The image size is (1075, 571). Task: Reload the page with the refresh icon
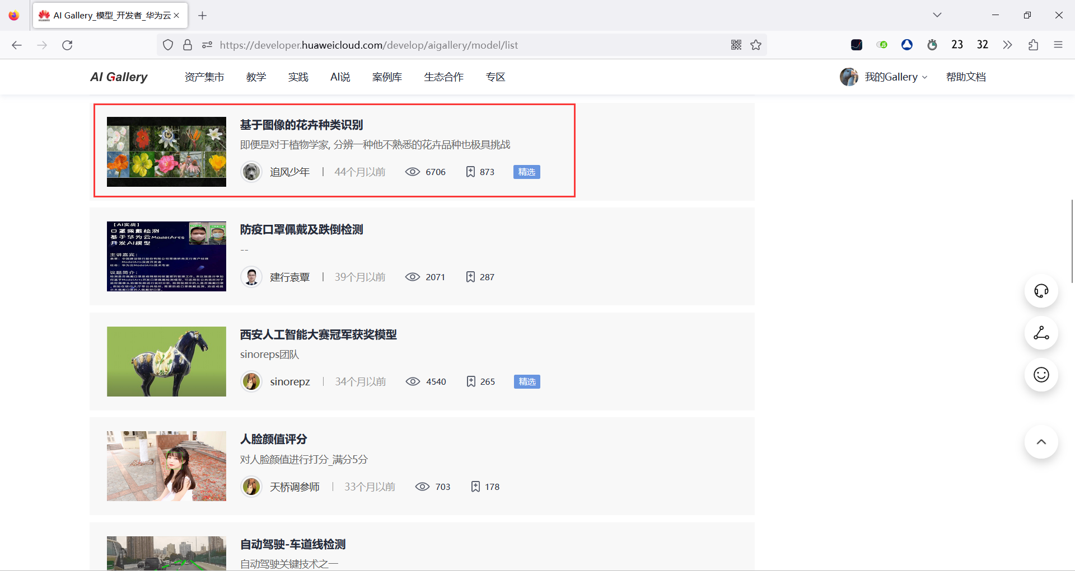pos(67,45)
